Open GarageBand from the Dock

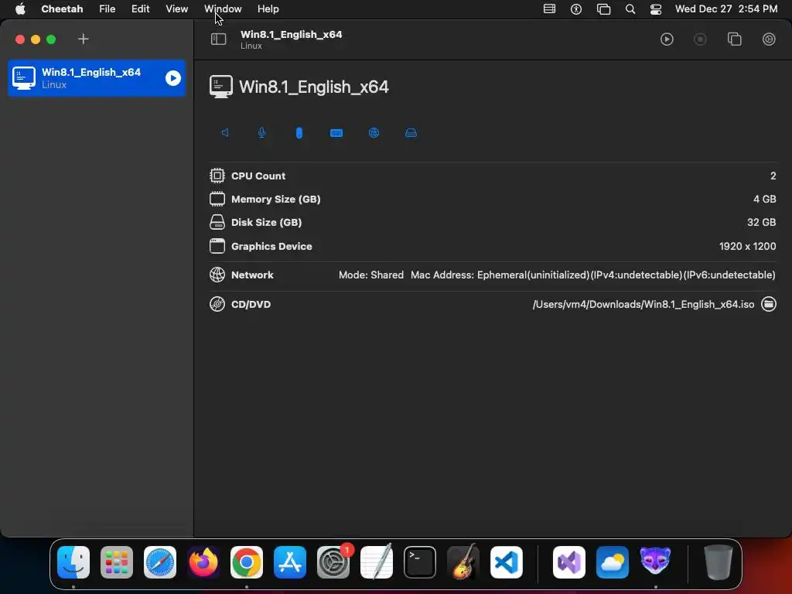(463, 562)
